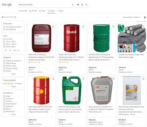Bookmark the Mobil DTE 25 barrel
This screenshot has height=127, width=147.
tap(83, 26)
